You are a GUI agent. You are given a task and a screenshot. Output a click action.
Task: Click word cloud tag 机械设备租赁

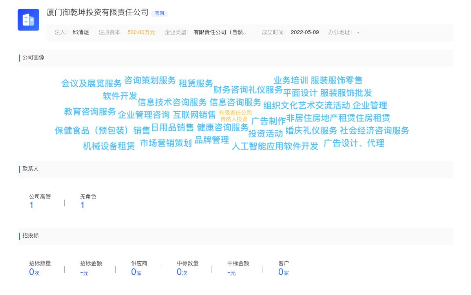pos(109,146)
